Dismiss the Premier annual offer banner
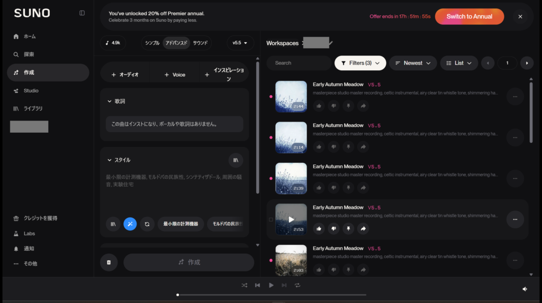This screenshot has height=303, width=542. pos(520,16)
